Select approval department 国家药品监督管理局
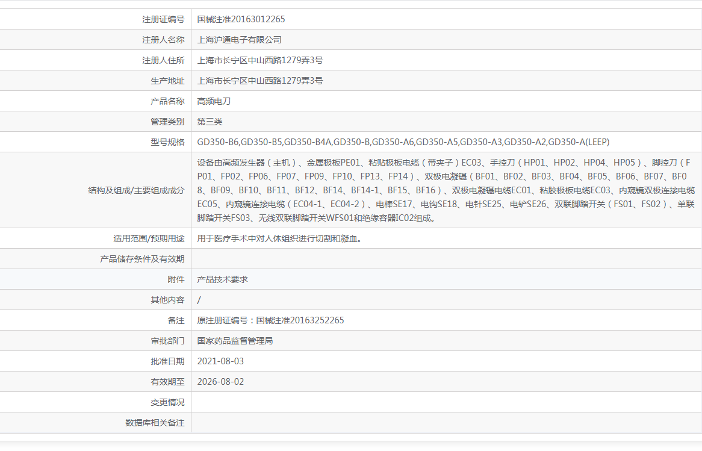This screenshot has width=702, height=451. [235, 341]
